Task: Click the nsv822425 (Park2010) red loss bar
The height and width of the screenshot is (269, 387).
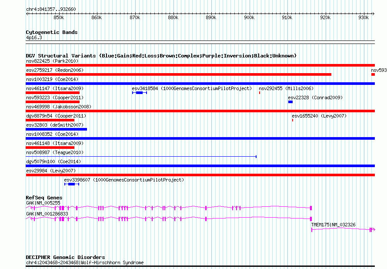Action: click(x=200, y=65)
